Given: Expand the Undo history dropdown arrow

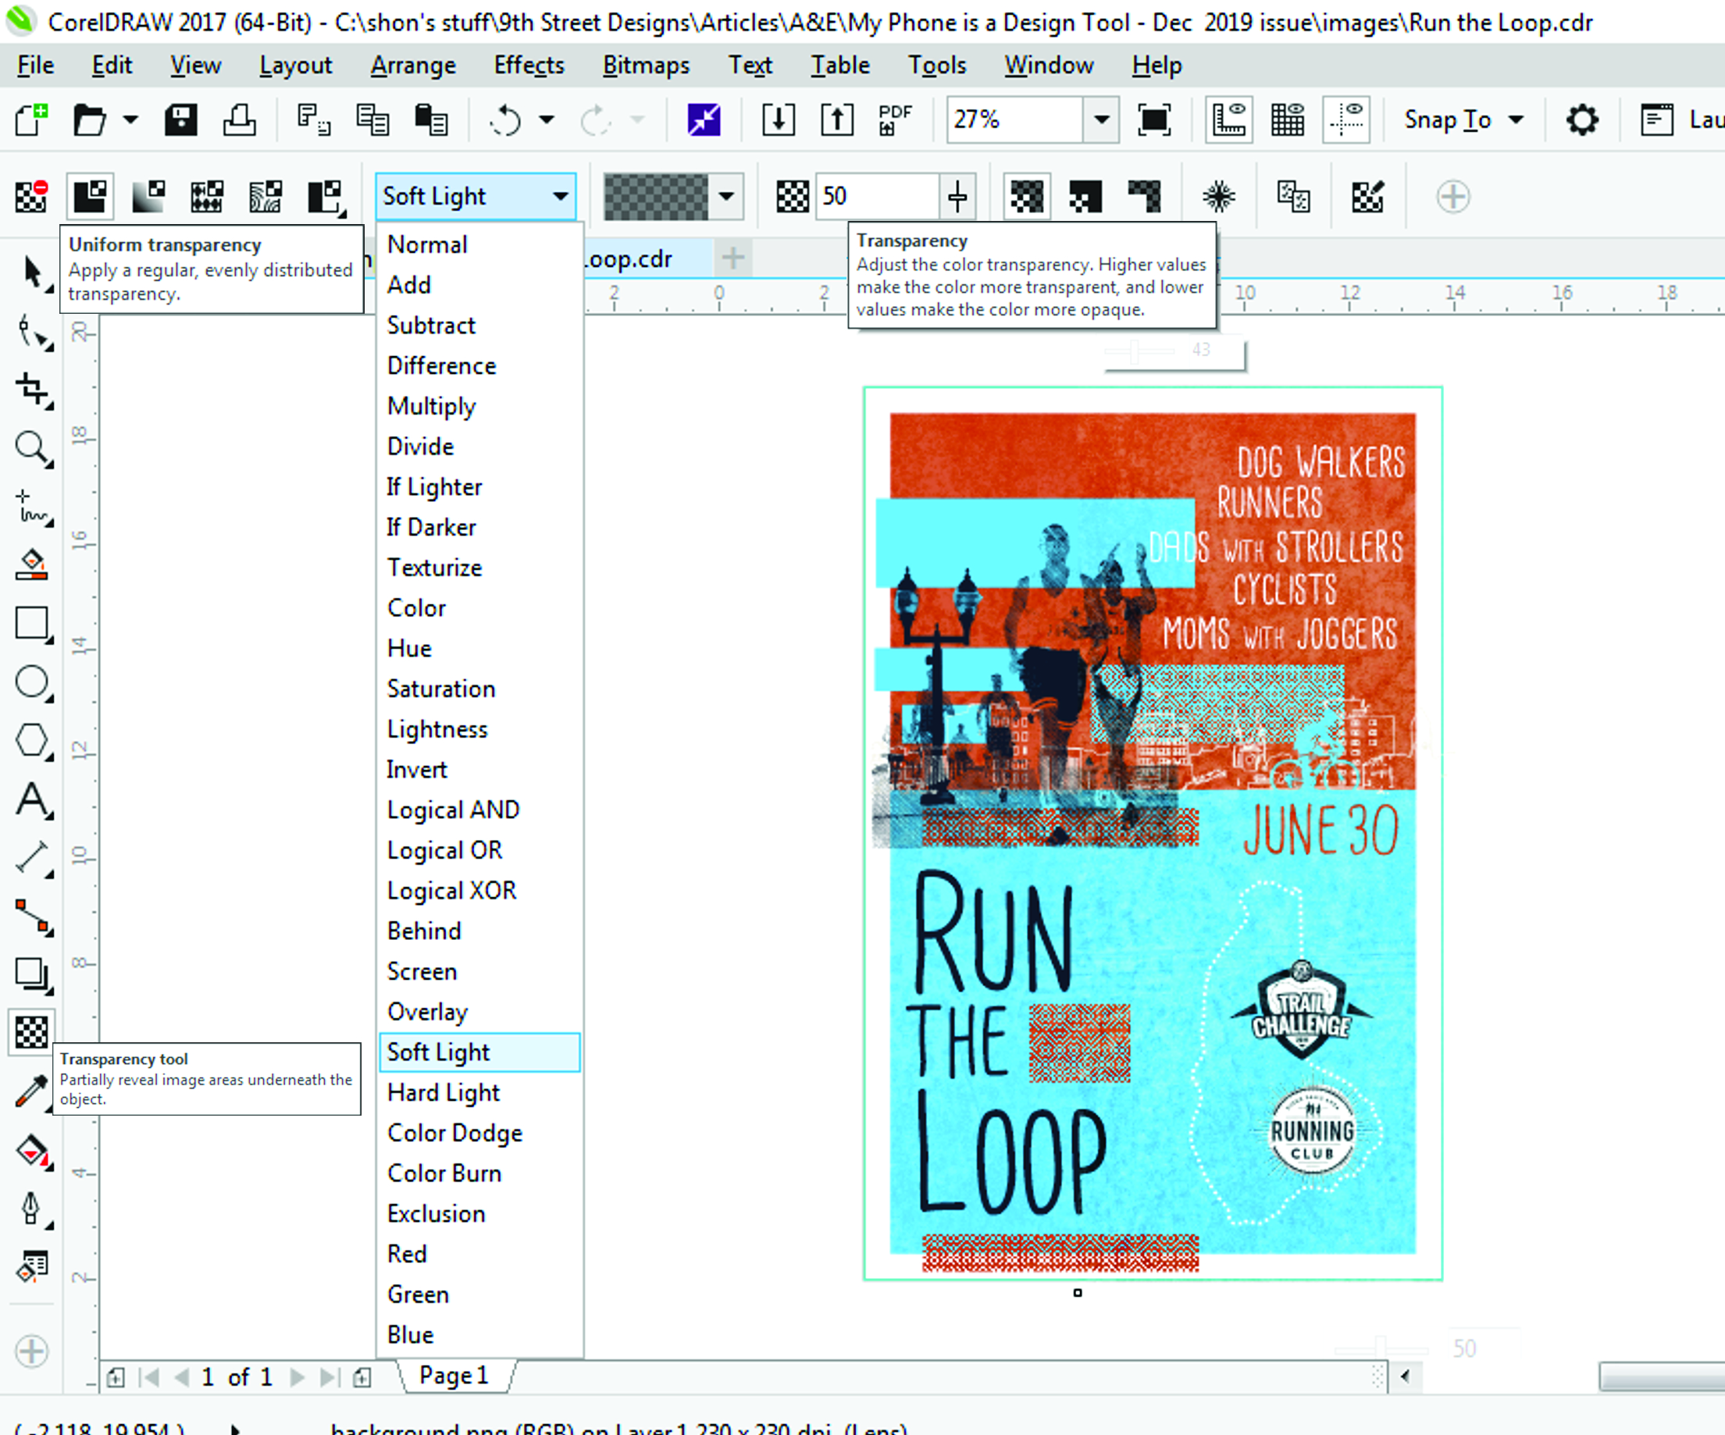Looking at the screenshot, I should click(x=547, y=120).
